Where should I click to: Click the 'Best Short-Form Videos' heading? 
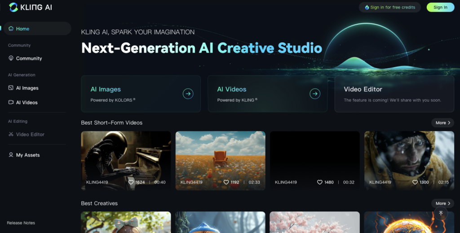click(x=112, y=123)
